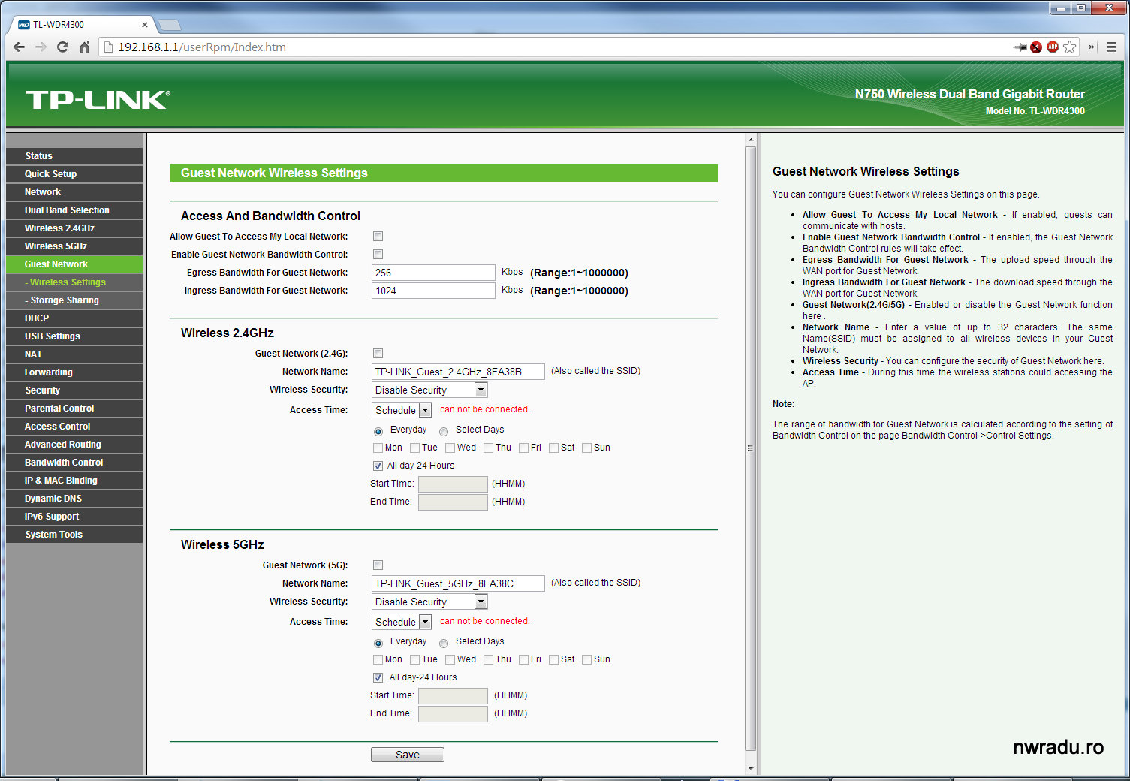Click the settings panel vertical scrollbar
The height and width of the screenshot is (781, 1130).
point(750,448)
